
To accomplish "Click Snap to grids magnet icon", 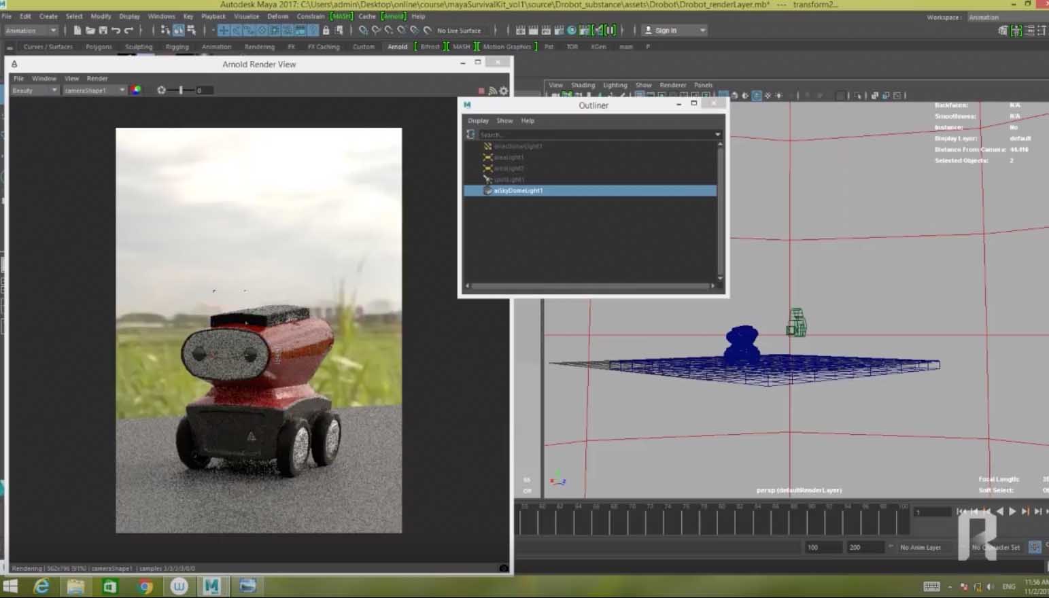I will (363, 31).
